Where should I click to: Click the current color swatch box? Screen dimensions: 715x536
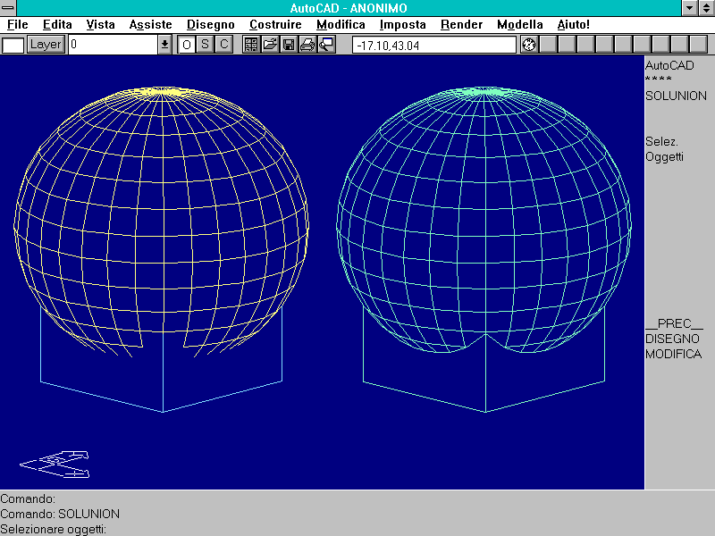[x=13, y=45]
